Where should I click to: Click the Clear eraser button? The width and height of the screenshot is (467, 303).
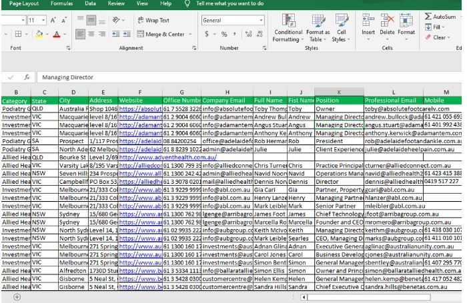tap(437, 37)
